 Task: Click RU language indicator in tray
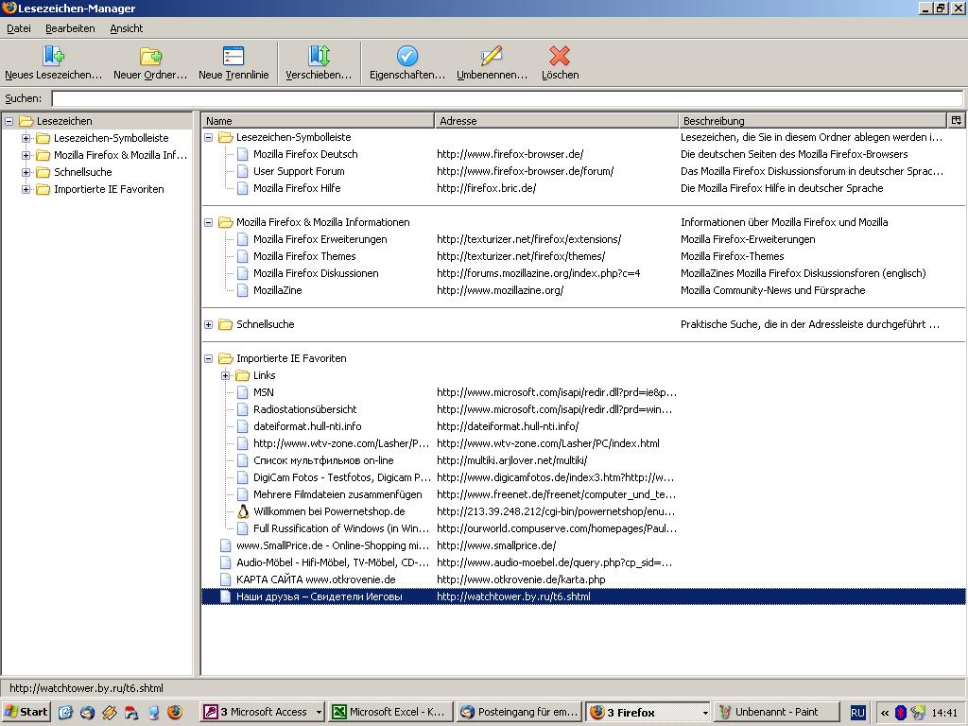click(857, 713)
